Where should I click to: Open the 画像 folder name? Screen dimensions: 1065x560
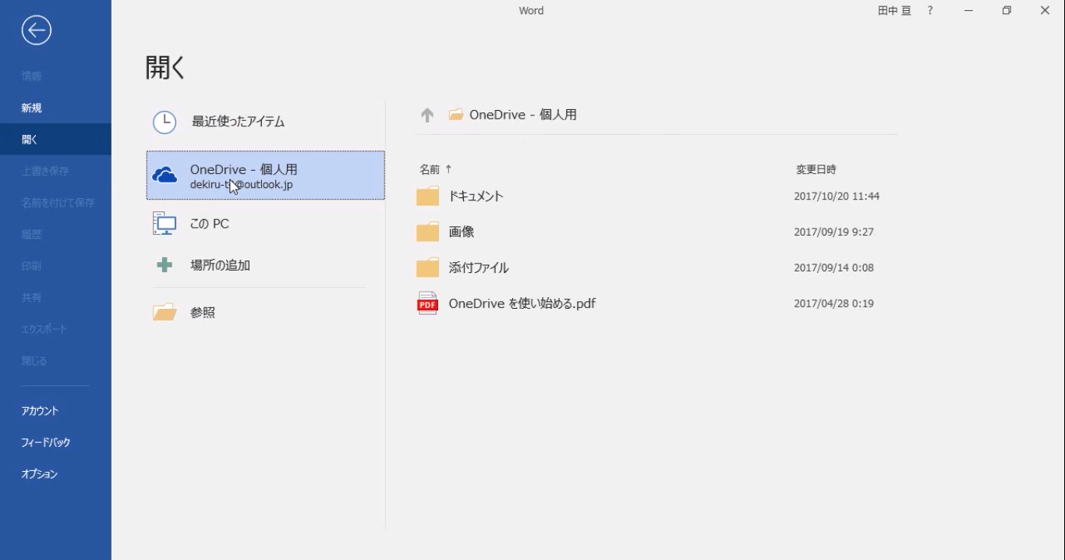tap(462, 232)
